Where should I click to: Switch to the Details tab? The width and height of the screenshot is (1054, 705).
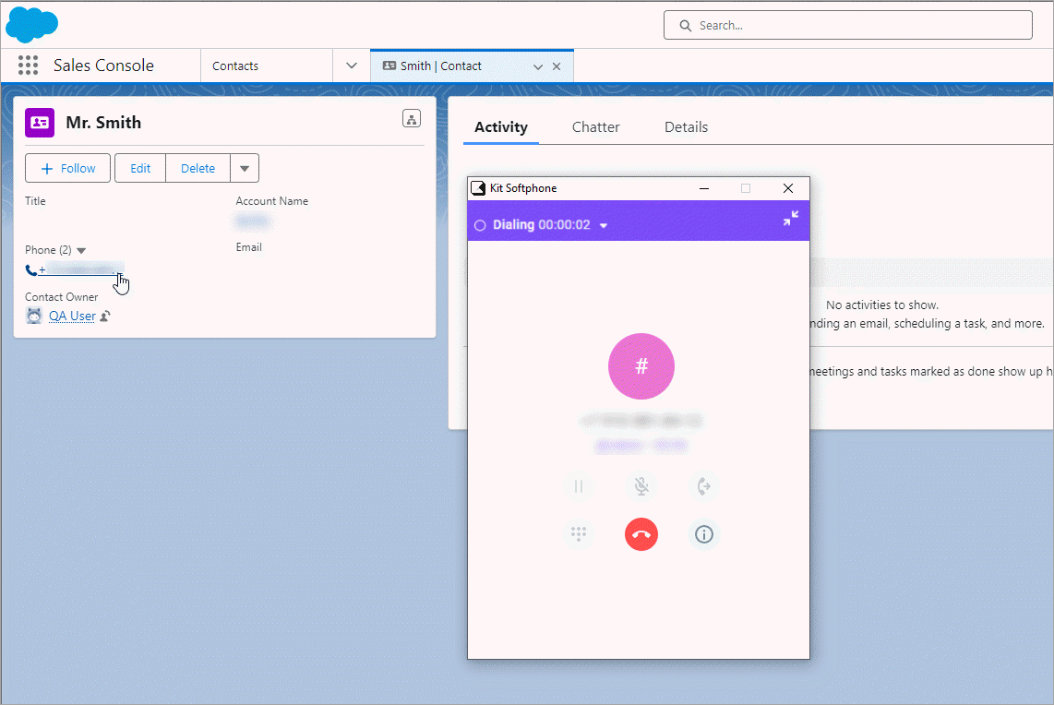click(687, 127)
